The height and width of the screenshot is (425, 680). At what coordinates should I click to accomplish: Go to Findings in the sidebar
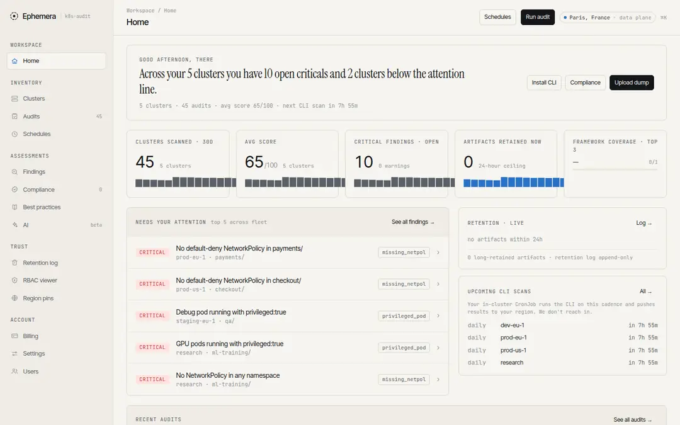pos(57,172)
